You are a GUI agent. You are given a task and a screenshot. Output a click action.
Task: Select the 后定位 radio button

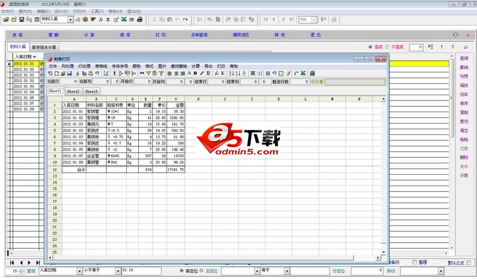click(x=202, y=271)
